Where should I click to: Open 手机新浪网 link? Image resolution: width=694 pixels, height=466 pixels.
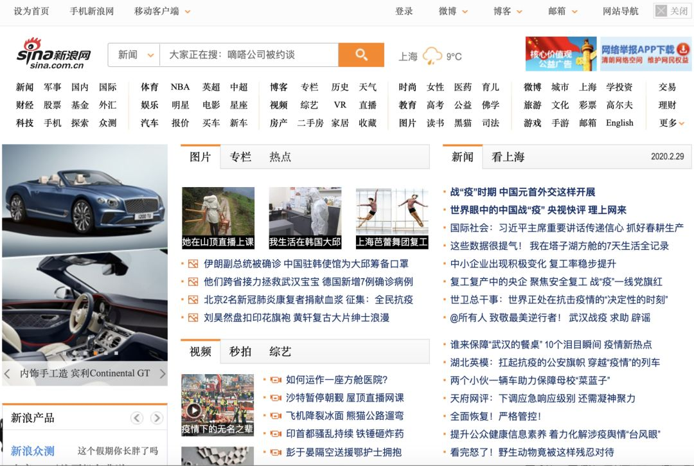[x=92, y=12]
